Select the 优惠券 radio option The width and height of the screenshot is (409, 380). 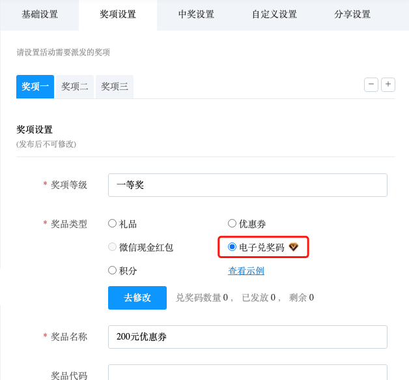[232, 224]
